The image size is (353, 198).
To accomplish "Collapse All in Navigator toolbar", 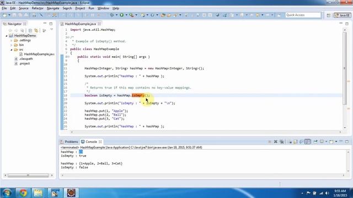I will click(x=30, y=30).
